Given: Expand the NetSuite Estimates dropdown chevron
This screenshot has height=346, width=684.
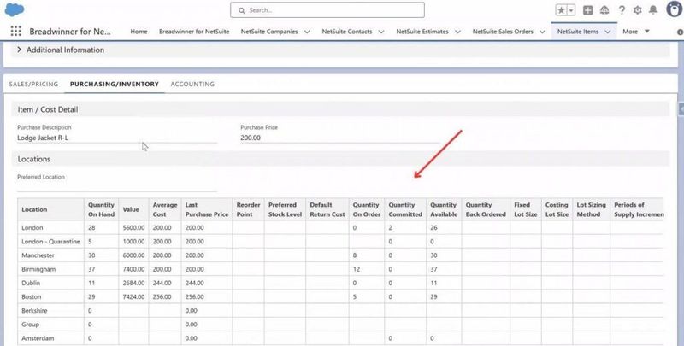Looking at the screenshot, I should [458, 32].
